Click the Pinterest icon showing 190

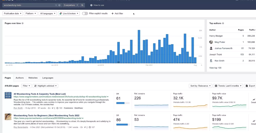(57, 108)
